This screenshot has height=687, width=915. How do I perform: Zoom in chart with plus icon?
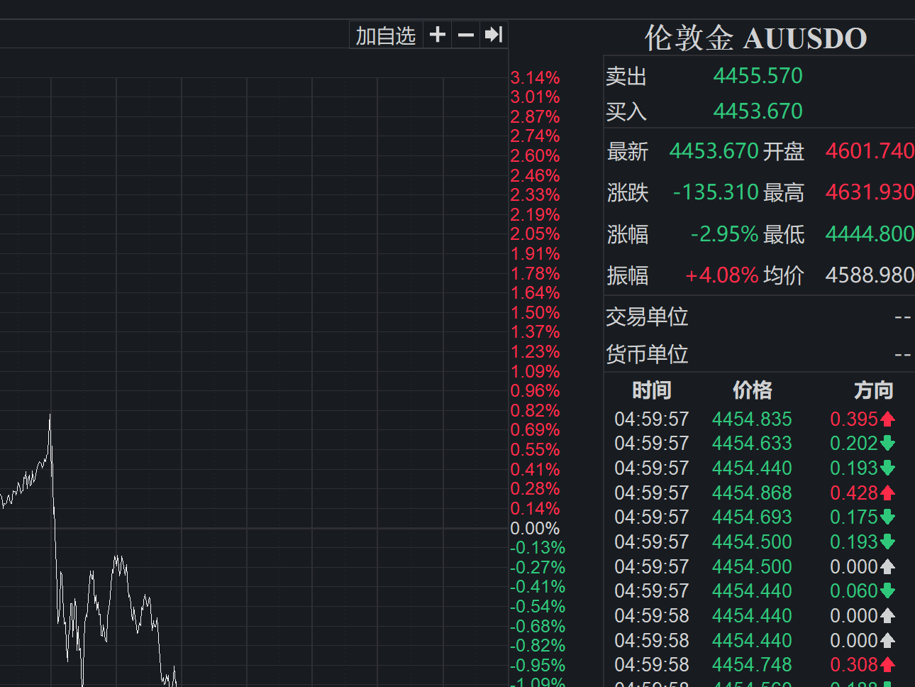coord(438,35)
